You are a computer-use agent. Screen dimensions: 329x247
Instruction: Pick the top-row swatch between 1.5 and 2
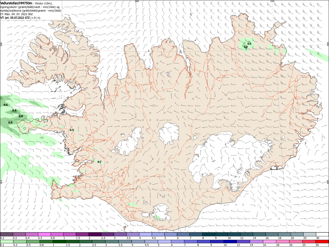click(82, 234)
